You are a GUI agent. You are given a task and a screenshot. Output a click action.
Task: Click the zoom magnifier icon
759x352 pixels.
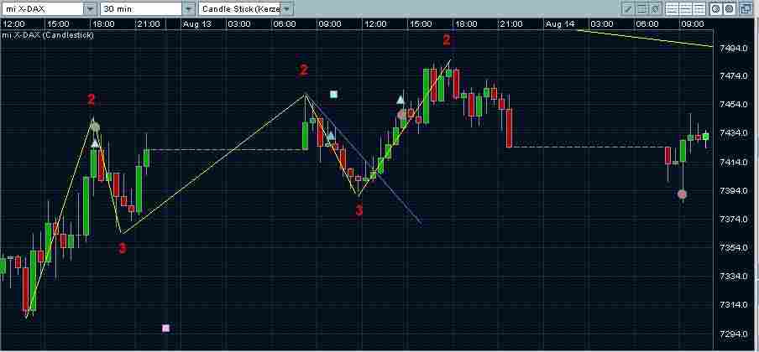coord(715,8)
